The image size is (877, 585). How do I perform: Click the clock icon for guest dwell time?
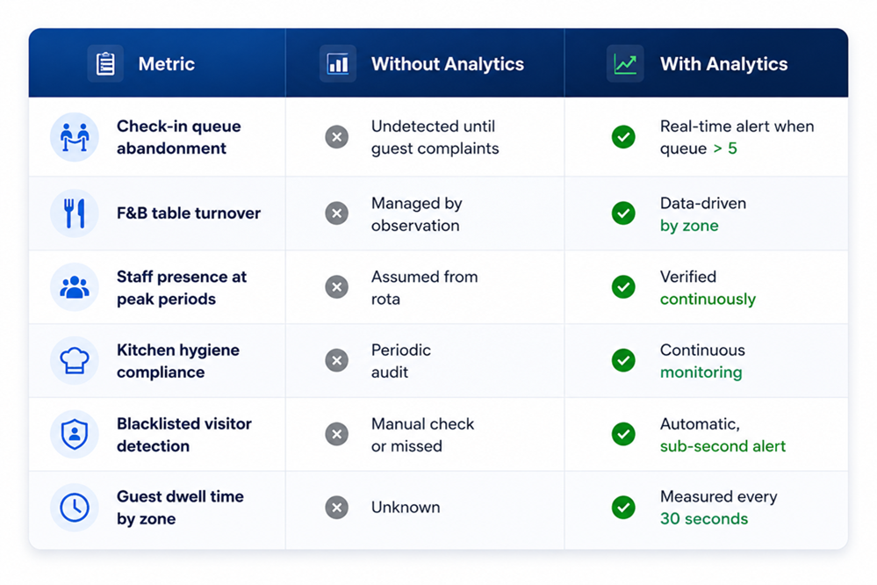coord(75,508)
